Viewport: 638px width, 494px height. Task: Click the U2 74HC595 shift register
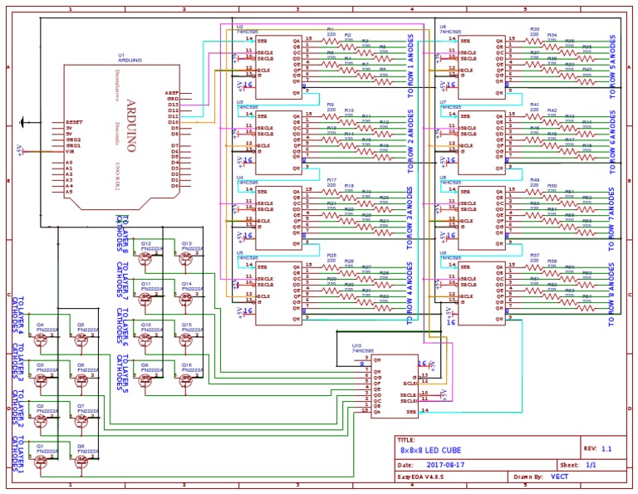click(279, 67)
